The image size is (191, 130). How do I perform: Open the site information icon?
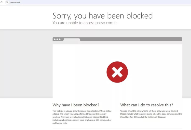click(x=7, y=2)
